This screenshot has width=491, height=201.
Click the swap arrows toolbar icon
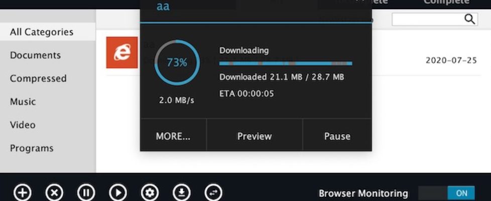pos(213,192)
